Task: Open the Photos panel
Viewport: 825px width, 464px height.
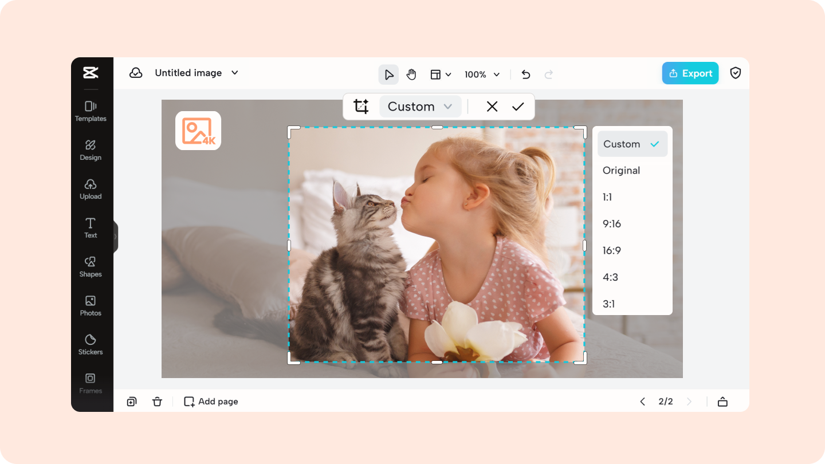Action: (91, 306)
